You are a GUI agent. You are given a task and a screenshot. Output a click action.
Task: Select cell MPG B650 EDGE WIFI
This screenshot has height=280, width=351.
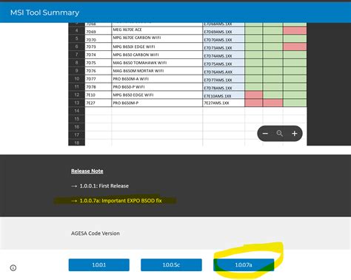coord(157,95)
